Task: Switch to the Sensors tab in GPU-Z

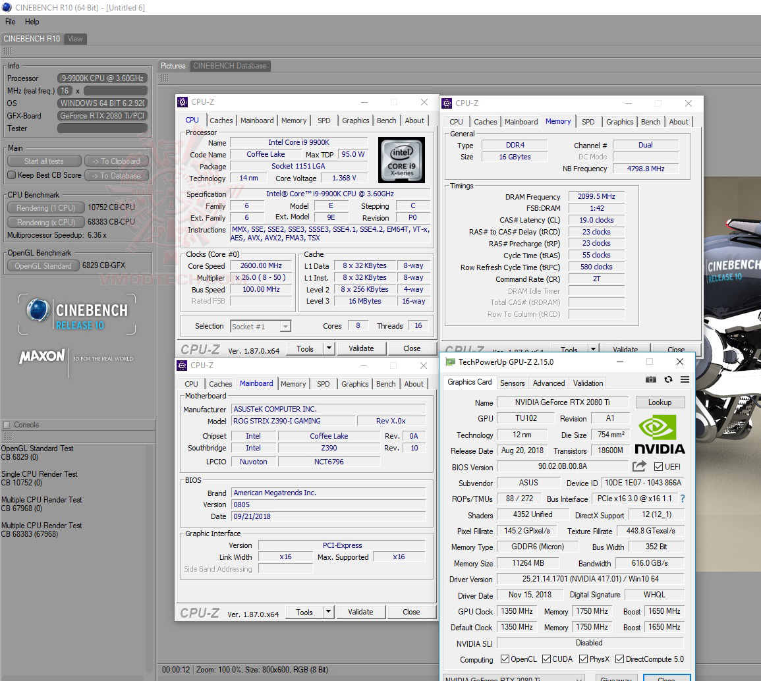Action: point(513,383)
